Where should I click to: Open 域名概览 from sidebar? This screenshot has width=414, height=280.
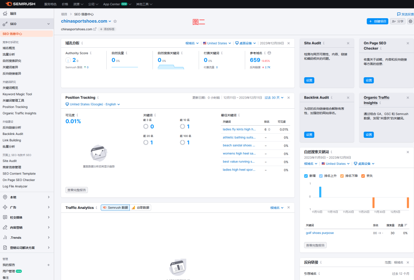9,48
